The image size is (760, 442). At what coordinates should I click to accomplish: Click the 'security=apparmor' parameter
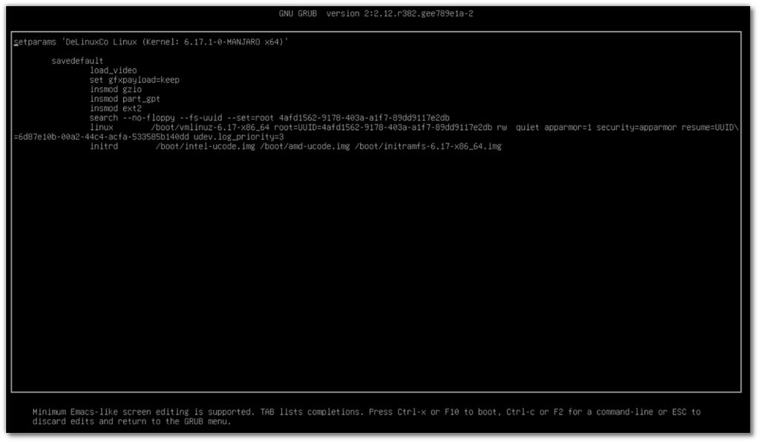(641, 128)
